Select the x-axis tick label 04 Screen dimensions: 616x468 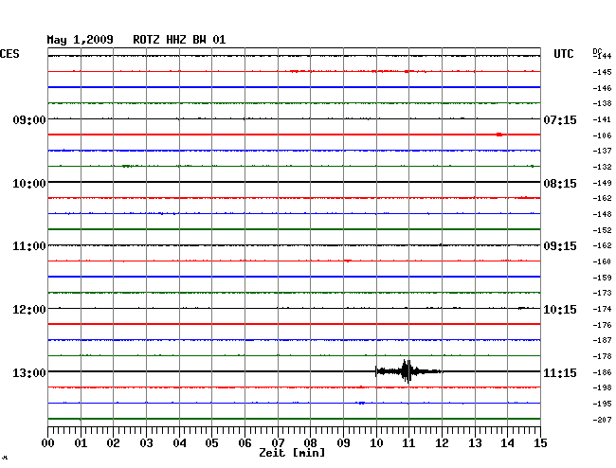(179, 443)
